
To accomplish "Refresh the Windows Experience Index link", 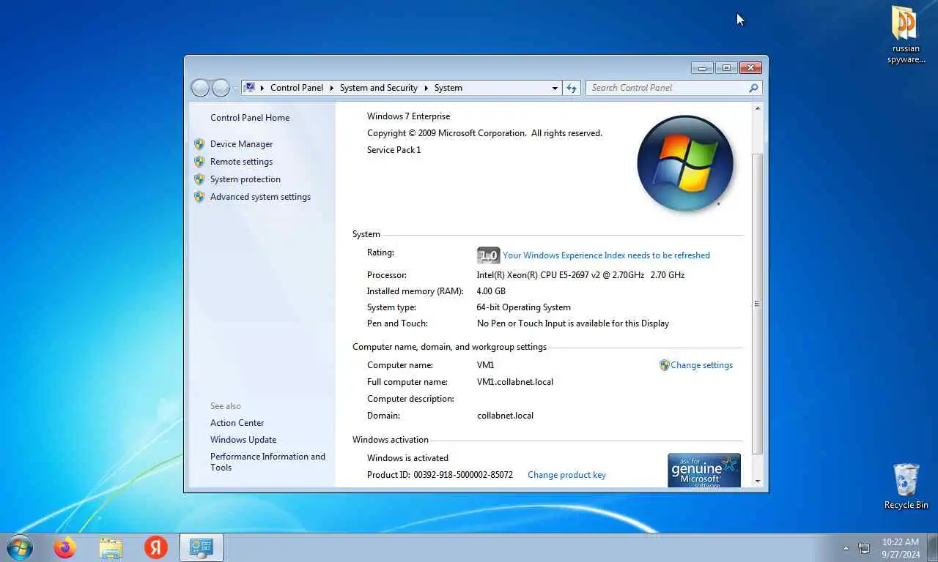I will tap(606, 255).
